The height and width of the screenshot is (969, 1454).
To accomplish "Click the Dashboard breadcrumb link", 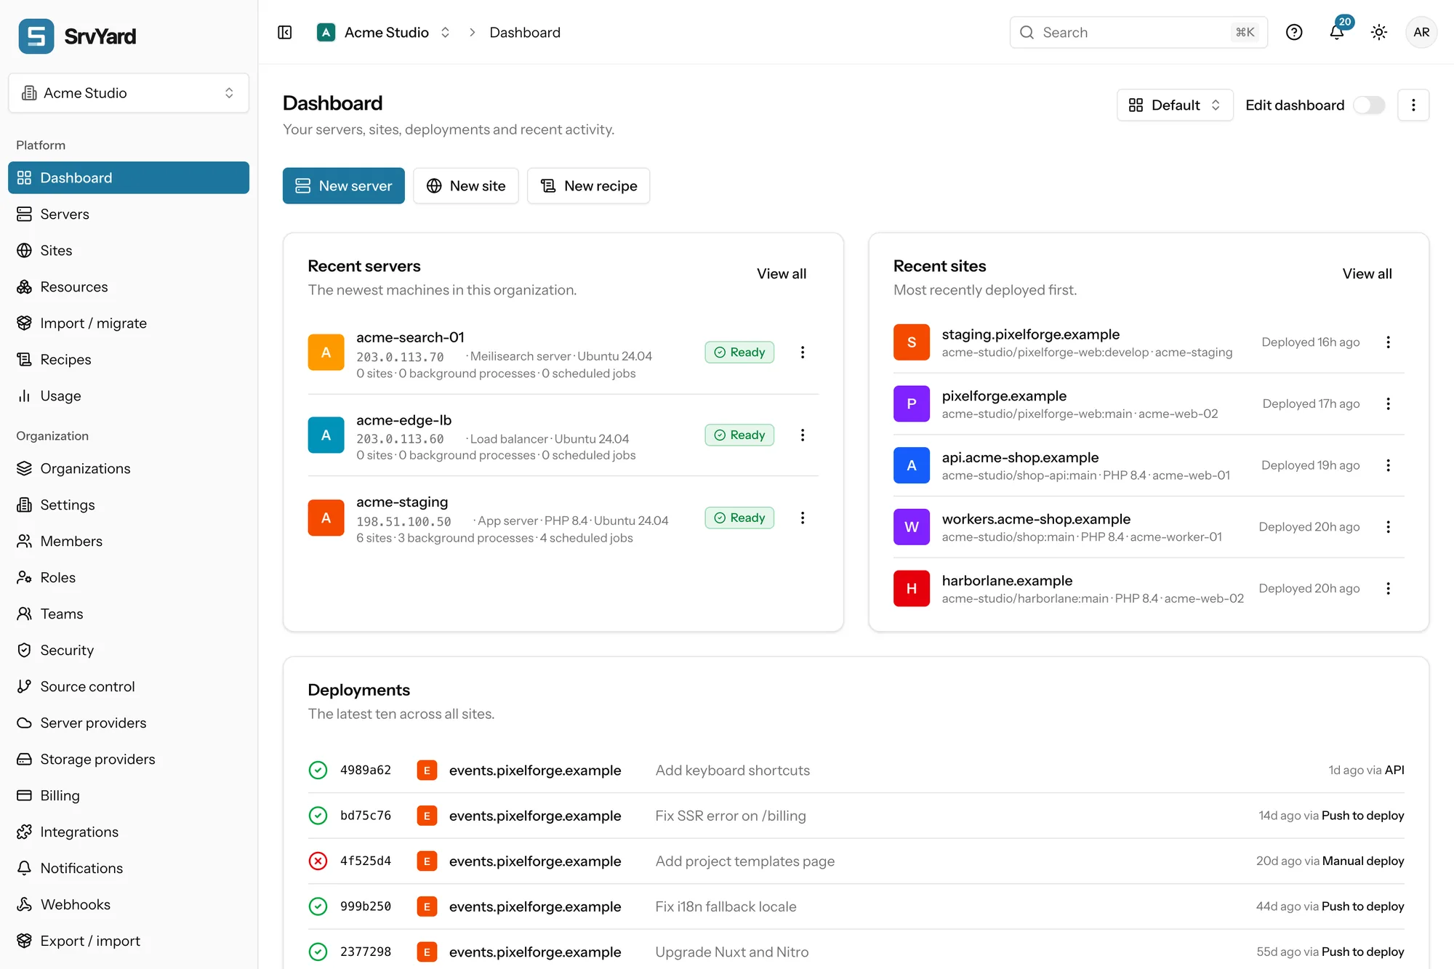I will click(525, 32).
